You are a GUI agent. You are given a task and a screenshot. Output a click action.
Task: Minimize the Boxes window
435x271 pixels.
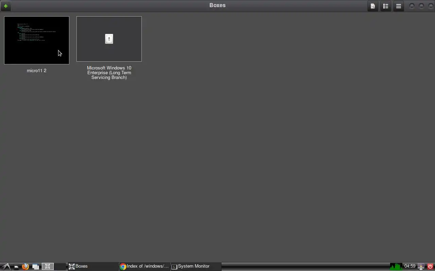(x=412, y=6)
